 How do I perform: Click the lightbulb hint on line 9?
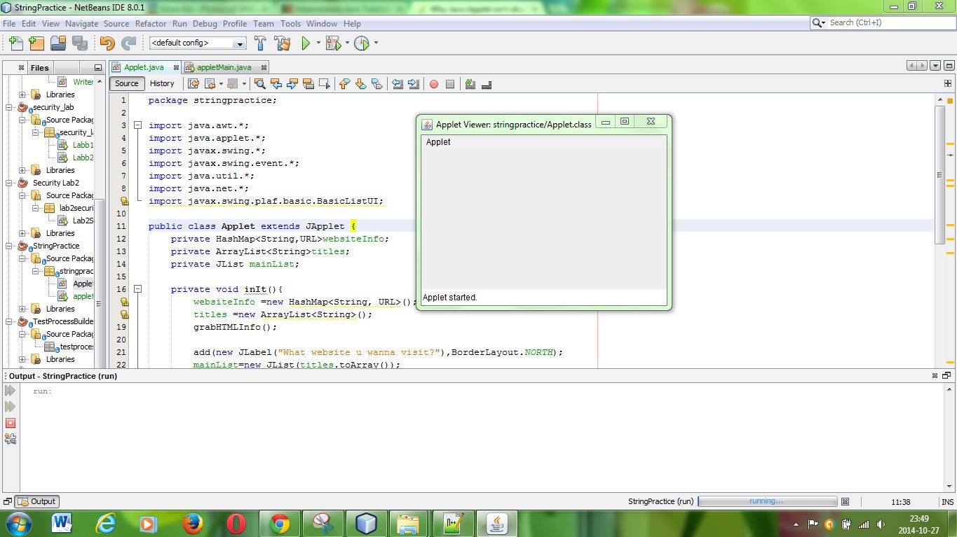(125, 201)
